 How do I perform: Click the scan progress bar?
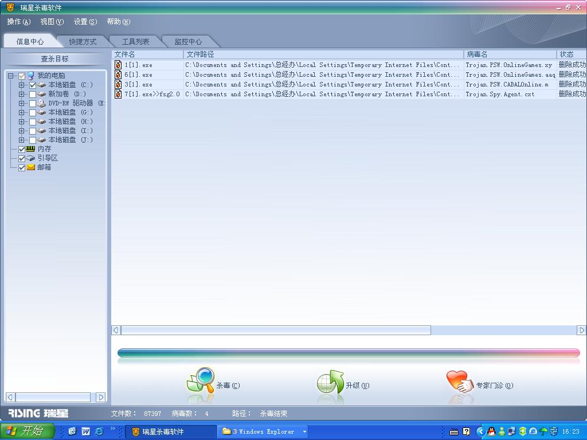(x=349, y=352)
